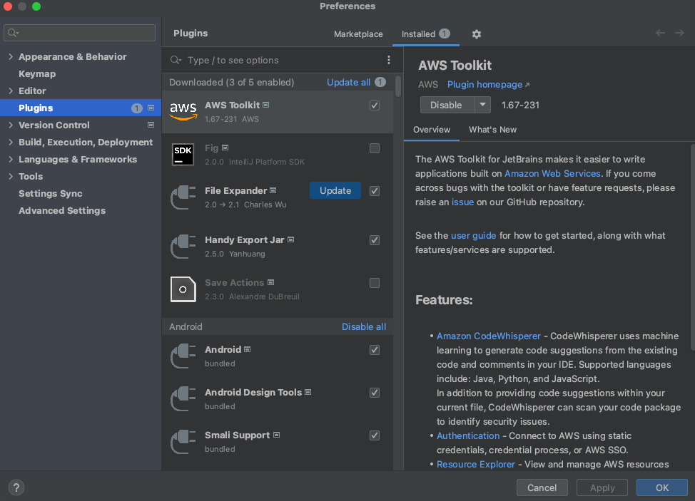Viewport: 695px width, 501px height.
Task: Expand Appearance & Behavior settings
Action: pos(11,56)
